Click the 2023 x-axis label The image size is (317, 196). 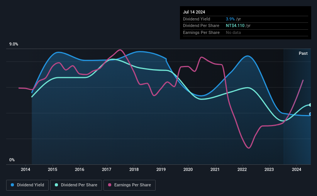click(x=269, y=169)
